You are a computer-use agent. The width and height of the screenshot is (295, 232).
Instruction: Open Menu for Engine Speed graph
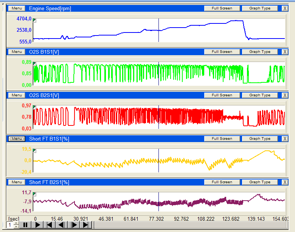click(x=17, y=8)
